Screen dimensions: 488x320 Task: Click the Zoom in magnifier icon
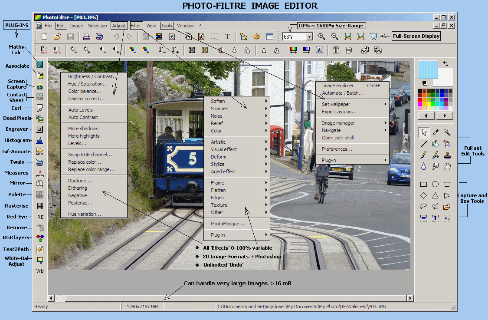[x=321, y=36]
